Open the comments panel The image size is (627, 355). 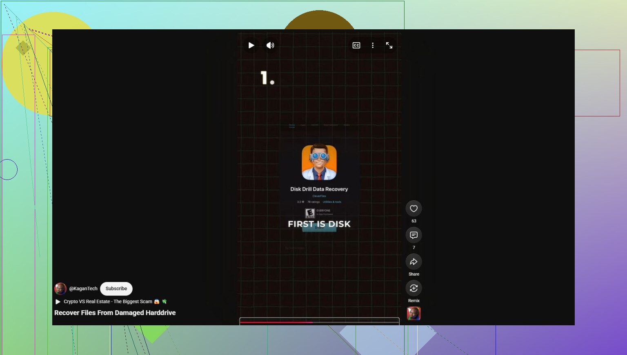pyautogui.click(x=414, y=235)
